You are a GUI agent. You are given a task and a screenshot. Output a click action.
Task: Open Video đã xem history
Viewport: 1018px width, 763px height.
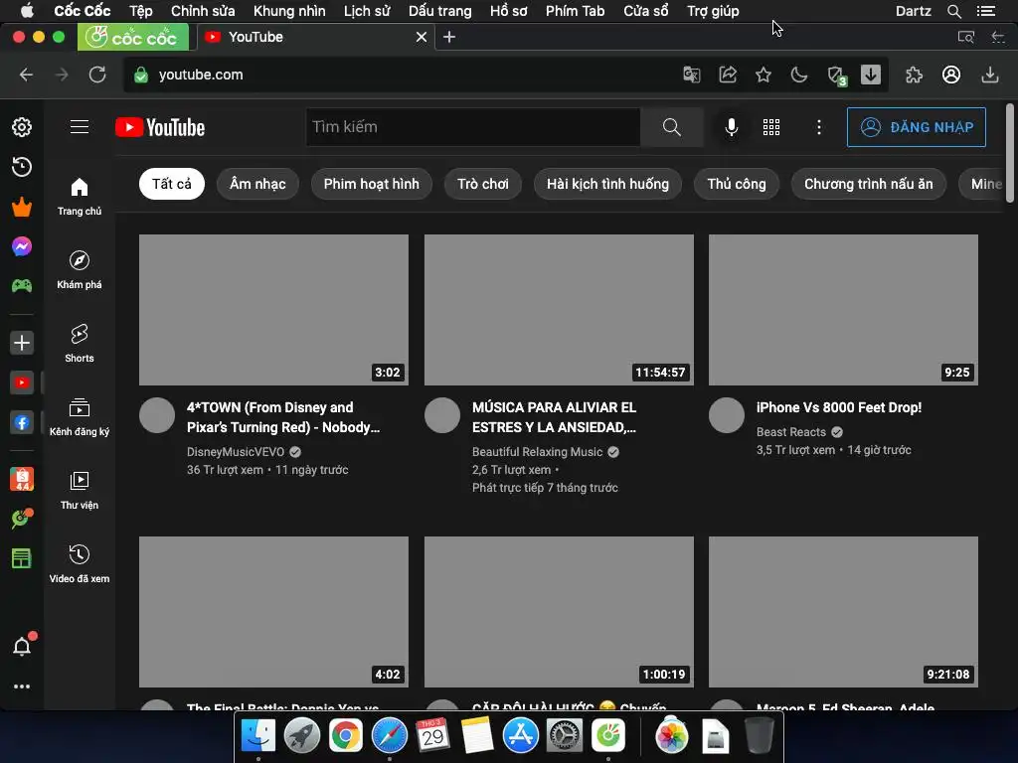click(80, 564)
